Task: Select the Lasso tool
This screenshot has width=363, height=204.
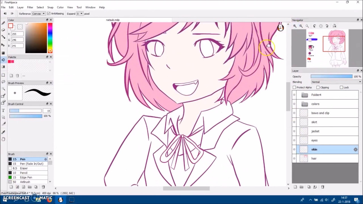Action: pos(3,82)
